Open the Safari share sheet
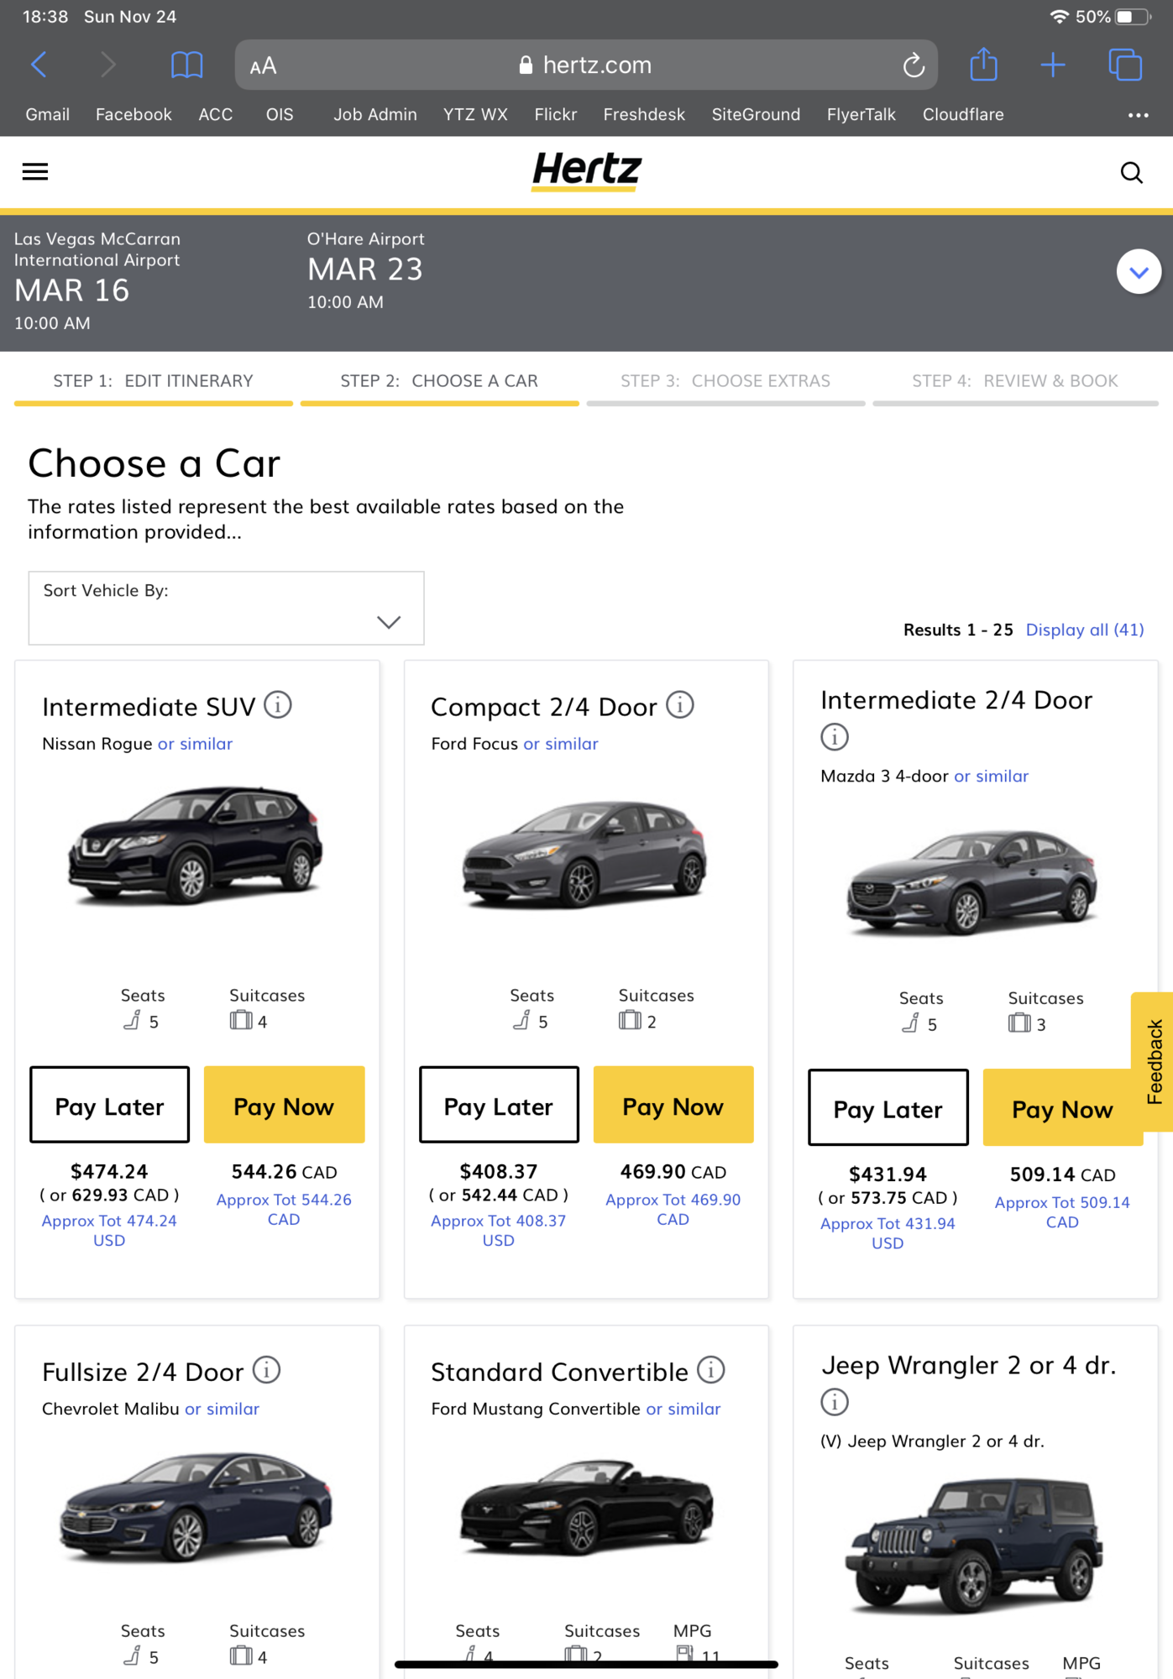 pyautogui.click(x=983, y=64)
